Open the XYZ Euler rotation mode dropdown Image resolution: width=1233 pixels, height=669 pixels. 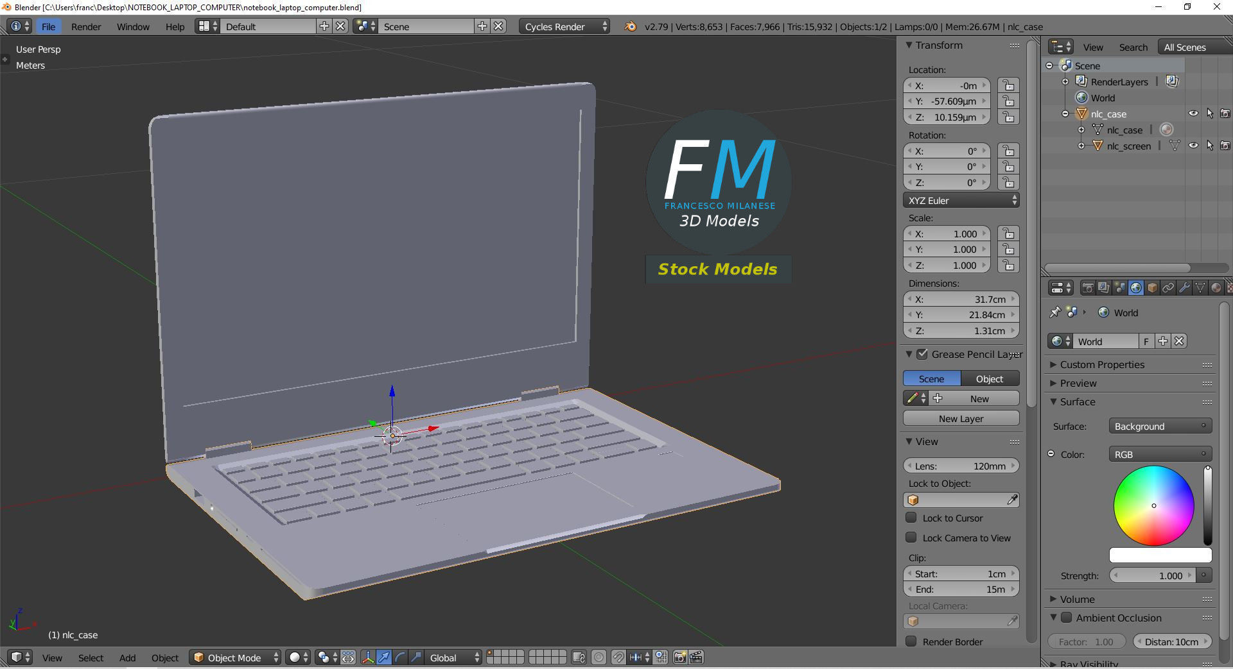point(961,200)
